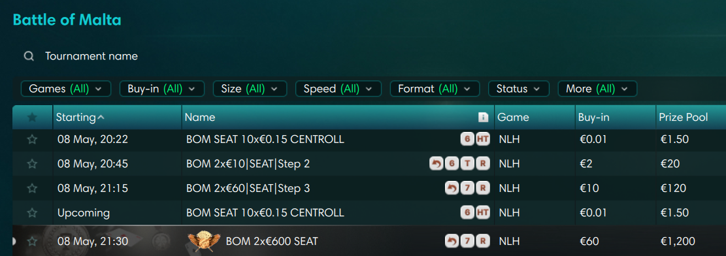Image resolution: width=726 pixels, height=256 pixels.
Task: Favorite the 08 May, 20:22 tournament
Action: coord(32,139)
